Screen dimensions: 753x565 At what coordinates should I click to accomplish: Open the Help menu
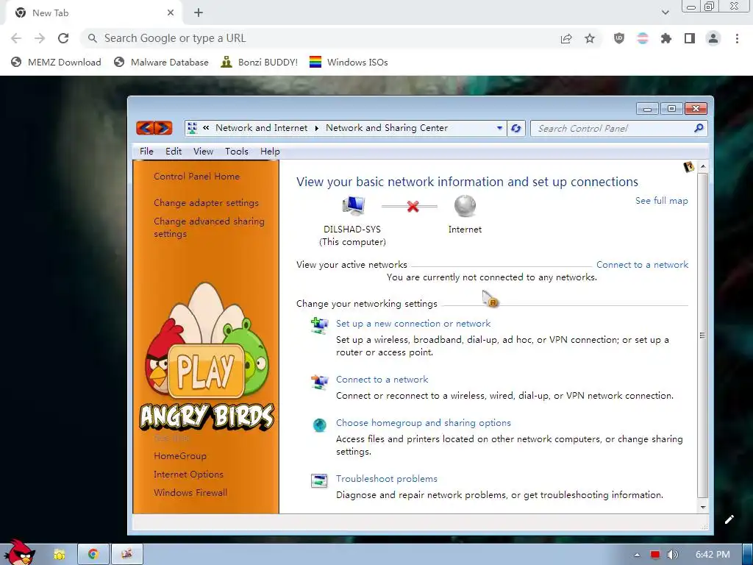270,152
